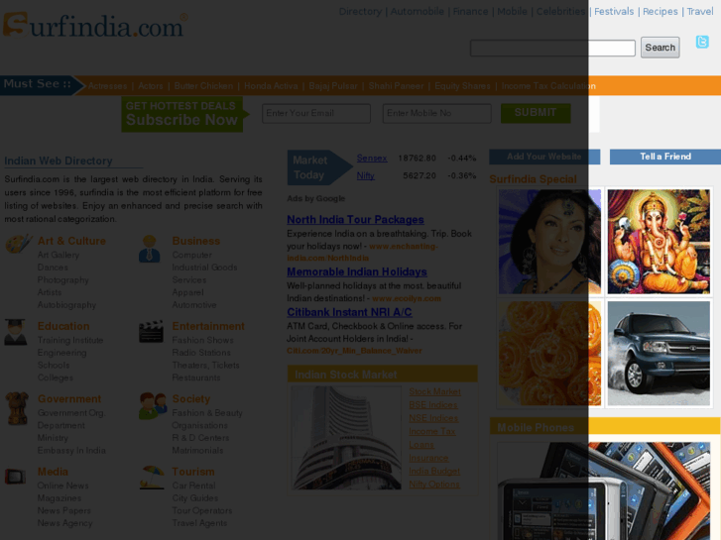Click the Twitter bird icon
This screenshot has height=540, width=721.
(702, 42)
